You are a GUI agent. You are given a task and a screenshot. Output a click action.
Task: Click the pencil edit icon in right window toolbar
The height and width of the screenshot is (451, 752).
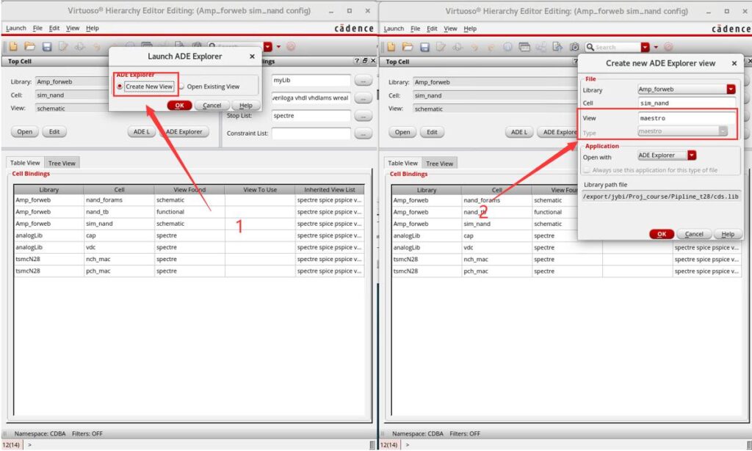[441, 47]
